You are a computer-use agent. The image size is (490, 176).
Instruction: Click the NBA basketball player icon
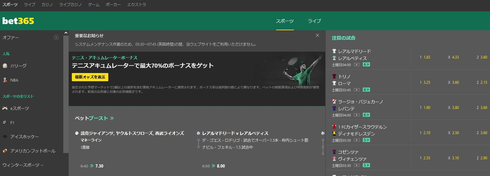point(5,80)
